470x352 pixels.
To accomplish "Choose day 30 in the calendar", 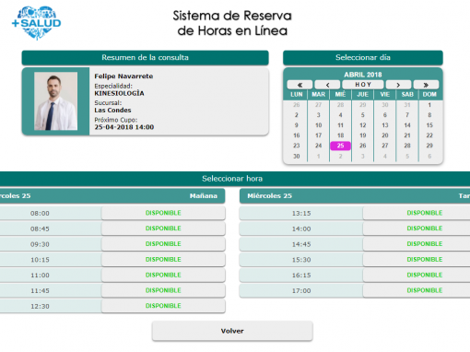I will click(x=296, y=156).
